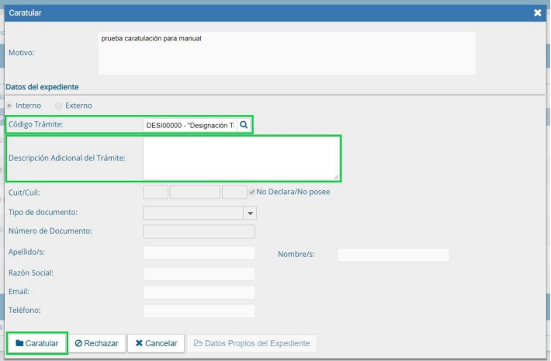Click the Apellido/s input field
551x361 pixels.
pos(199,253)
